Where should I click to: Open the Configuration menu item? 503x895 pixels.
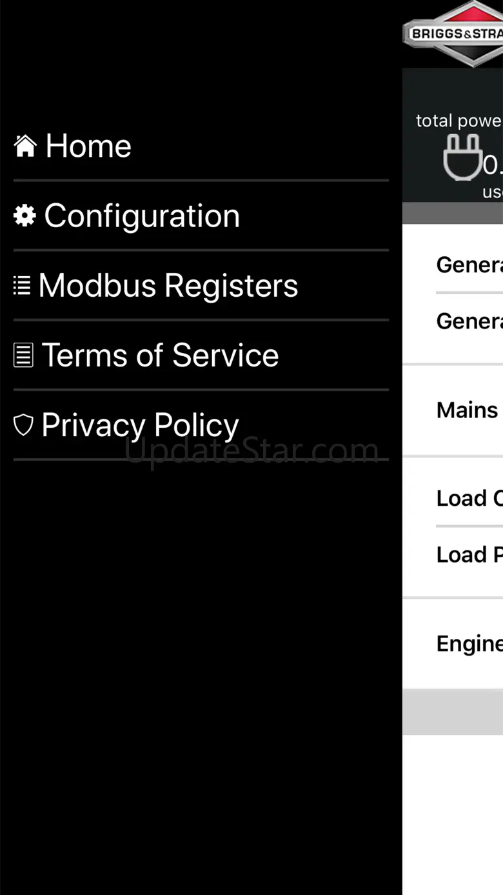[142, 216]
